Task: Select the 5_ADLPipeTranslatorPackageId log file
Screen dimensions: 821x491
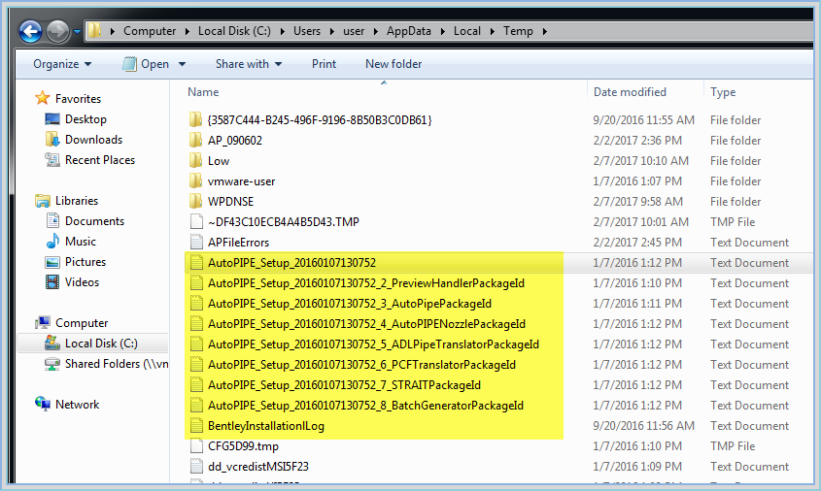Action: click(x=373, y=344)
